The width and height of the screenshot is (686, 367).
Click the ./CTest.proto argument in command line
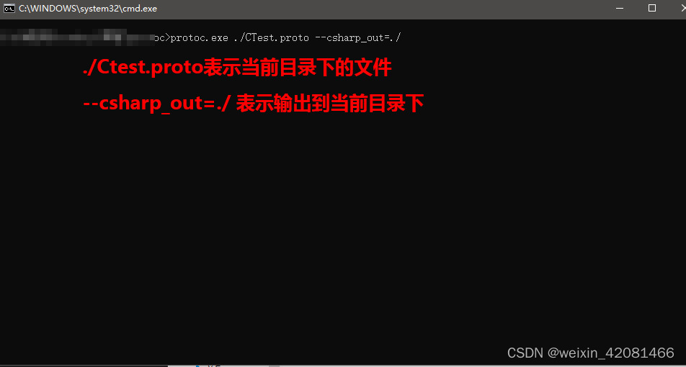(x=271, y=38)
